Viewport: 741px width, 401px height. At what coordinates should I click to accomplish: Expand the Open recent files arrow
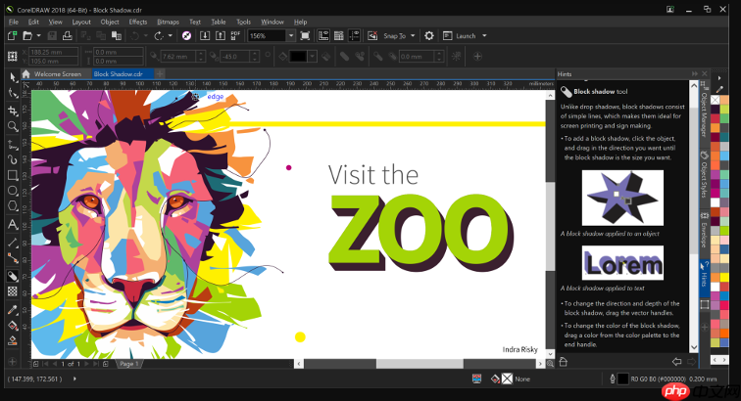pyautogui.click(x=39, y=35)
